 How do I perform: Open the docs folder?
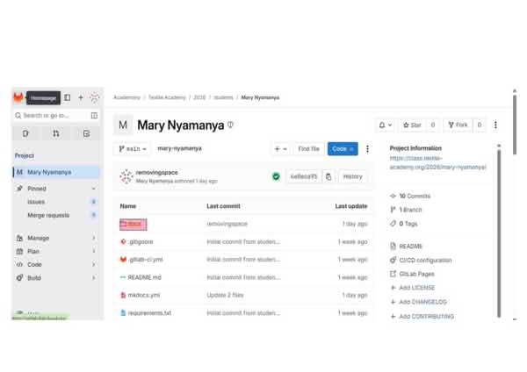coord(134,225)
